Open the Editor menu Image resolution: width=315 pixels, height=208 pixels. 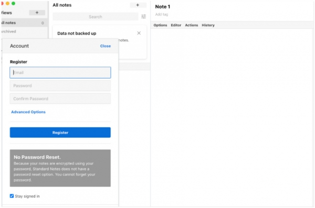pos(176,25)
